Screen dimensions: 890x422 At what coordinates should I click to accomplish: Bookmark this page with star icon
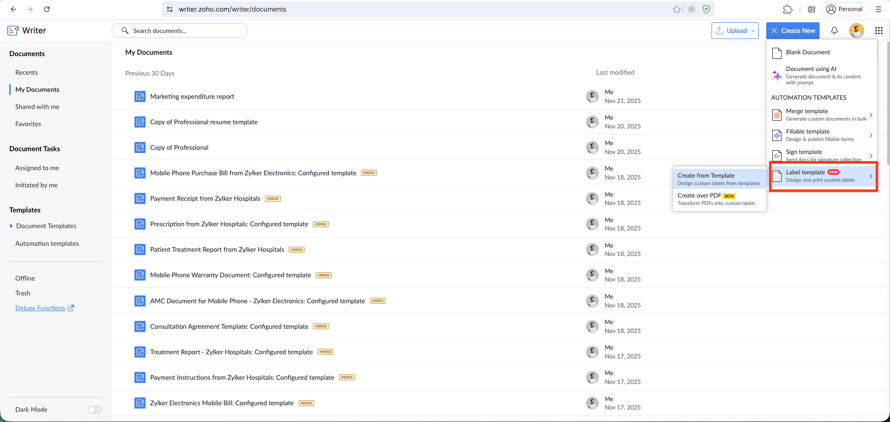coord(677,9)
